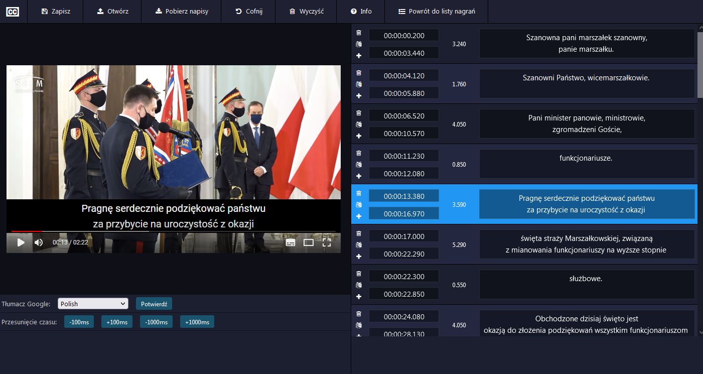Click the video progress bar
The height and width of the screenshot is (374, 703).
(x=174, y=231)
